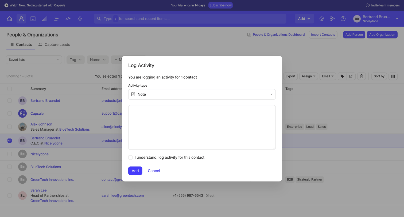The image size is (404, 217).
Task: Uncheck the Bertrand Bruandet C.E.O row checkbox
Action: pyautogui.click(x=10, y=141)
